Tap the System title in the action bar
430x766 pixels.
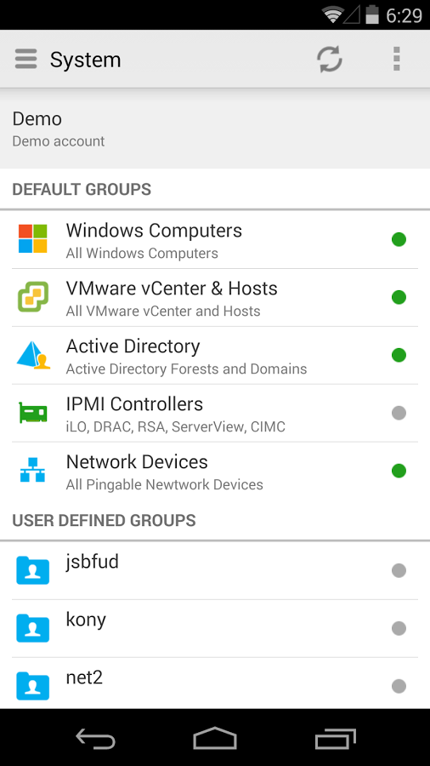pos(85,60)
